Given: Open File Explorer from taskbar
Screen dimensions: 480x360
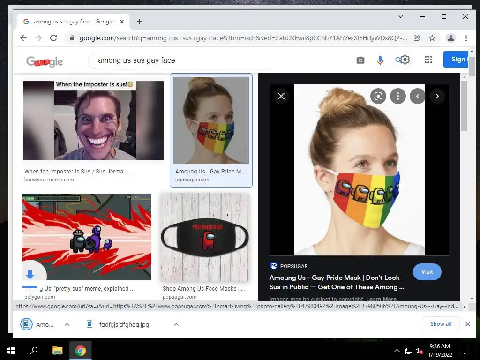Looking at the screenshot, I should (57, 351).
